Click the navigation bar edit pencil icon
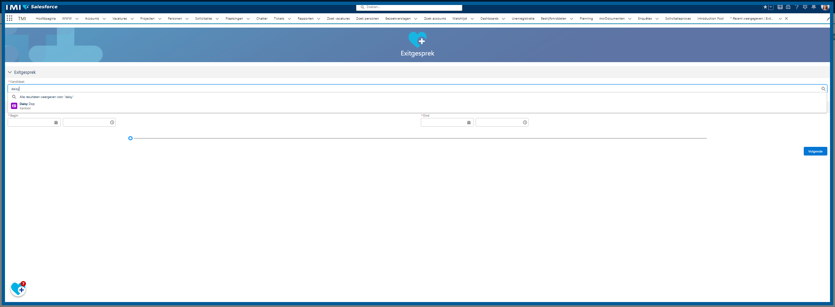This screenshot has width=835, height=307. pyautogui.click(x=828, y=19)
